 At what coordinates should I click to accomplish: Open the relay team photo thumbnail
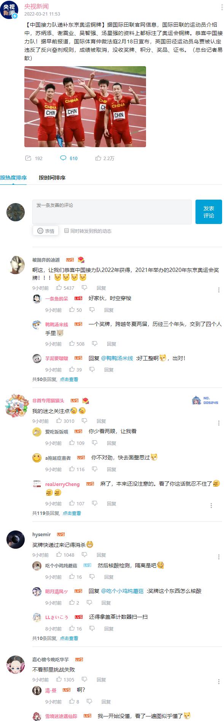click(85, 106)
